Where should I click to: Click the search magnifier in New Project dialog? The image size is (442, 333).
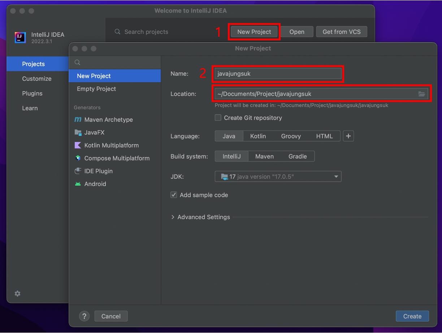coord(77,62)
